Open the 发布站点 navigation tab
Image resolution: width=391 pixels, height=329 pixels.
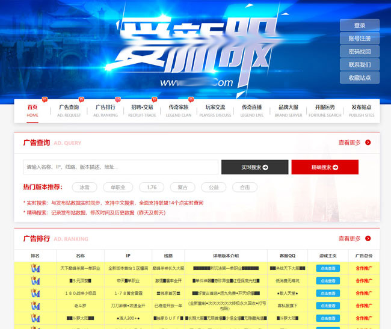[362, 110]
